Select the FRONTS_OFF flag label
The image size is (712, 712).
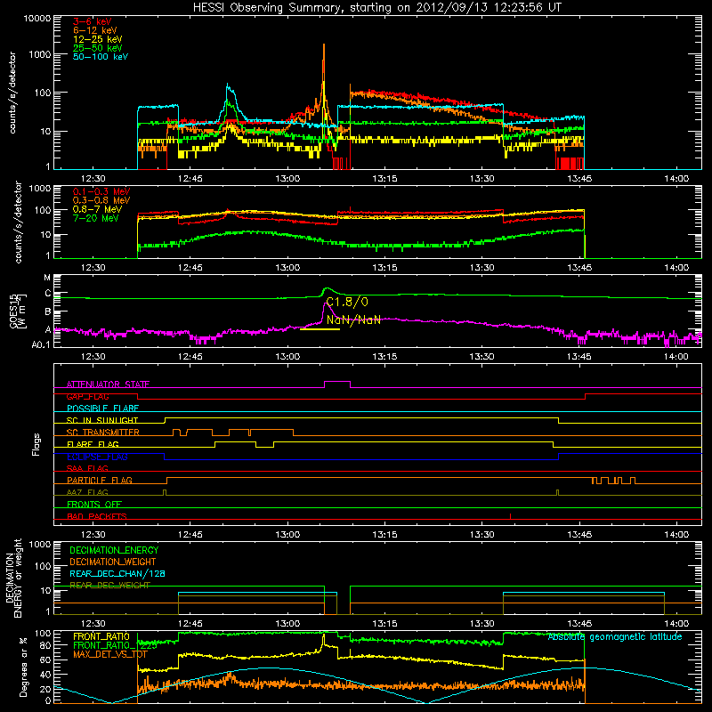tap(94, 504)
